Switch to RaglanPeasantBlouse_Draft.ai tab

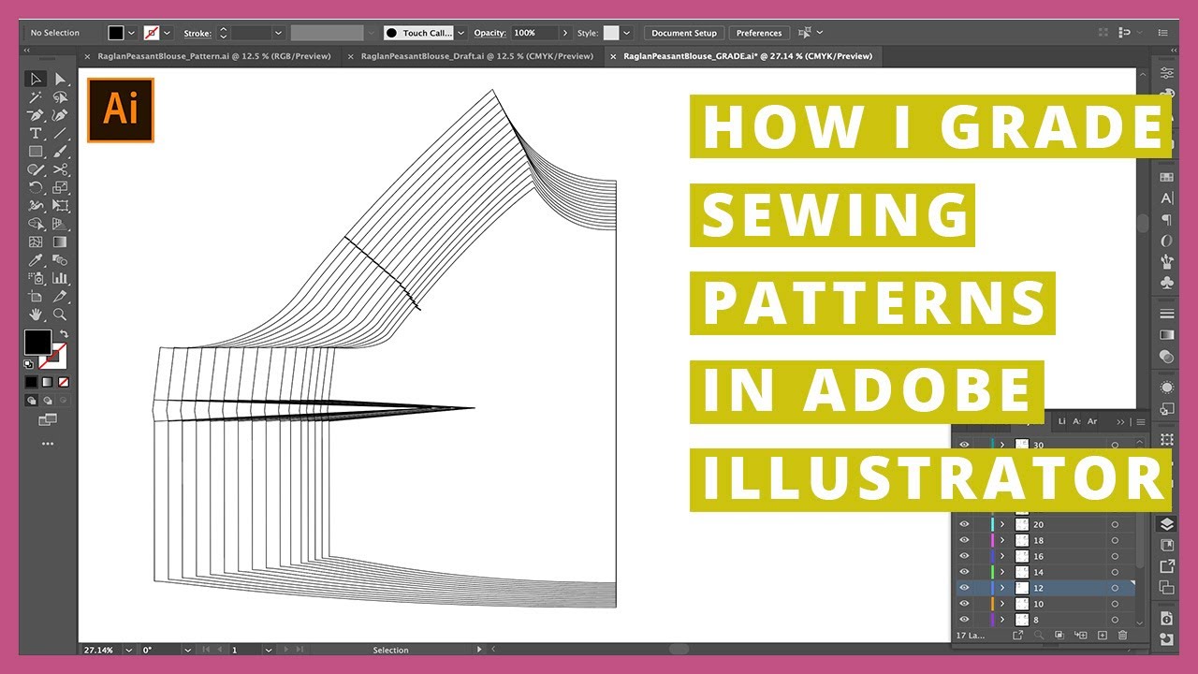pyautogui.click(x=477, y=56)
